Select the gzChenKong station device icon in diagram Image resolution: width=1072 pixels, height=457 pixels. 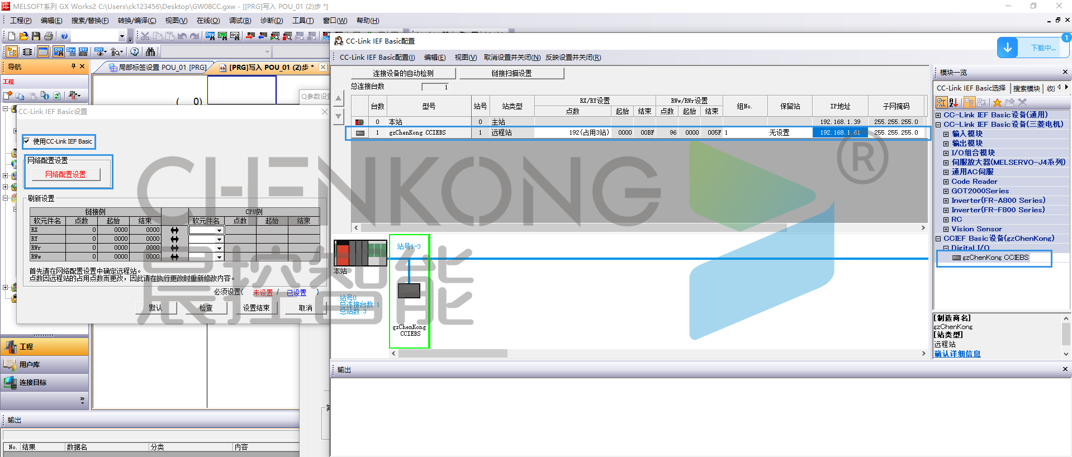click(409, 291)
